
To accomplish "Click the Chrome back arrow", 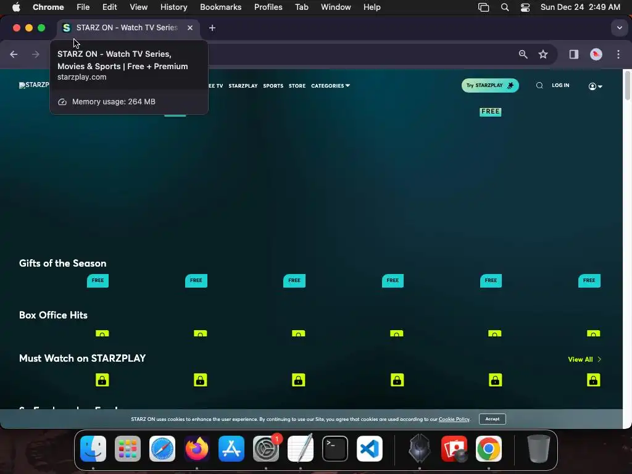I will coord(14,54).
